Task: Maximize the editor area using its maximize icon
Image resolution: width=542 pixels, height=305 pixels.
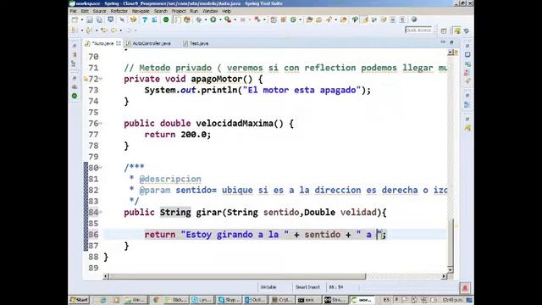Action: point(451,42)
